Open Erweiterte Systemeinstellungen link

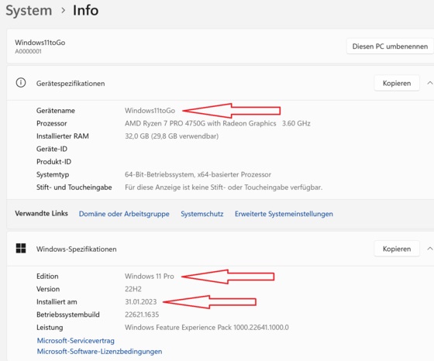(x=284, y=214)
